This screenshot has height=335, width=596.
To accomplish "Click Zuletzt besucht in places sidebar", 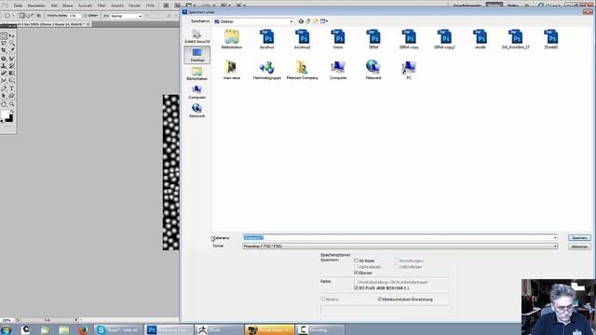I will point(196,36).
